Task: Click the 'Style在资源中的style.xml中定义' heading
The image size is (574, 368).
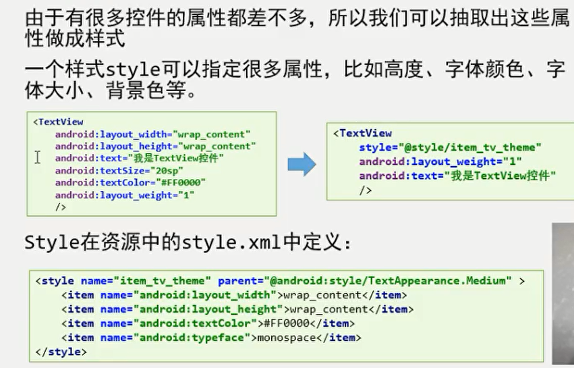Action: pos(188,242)
